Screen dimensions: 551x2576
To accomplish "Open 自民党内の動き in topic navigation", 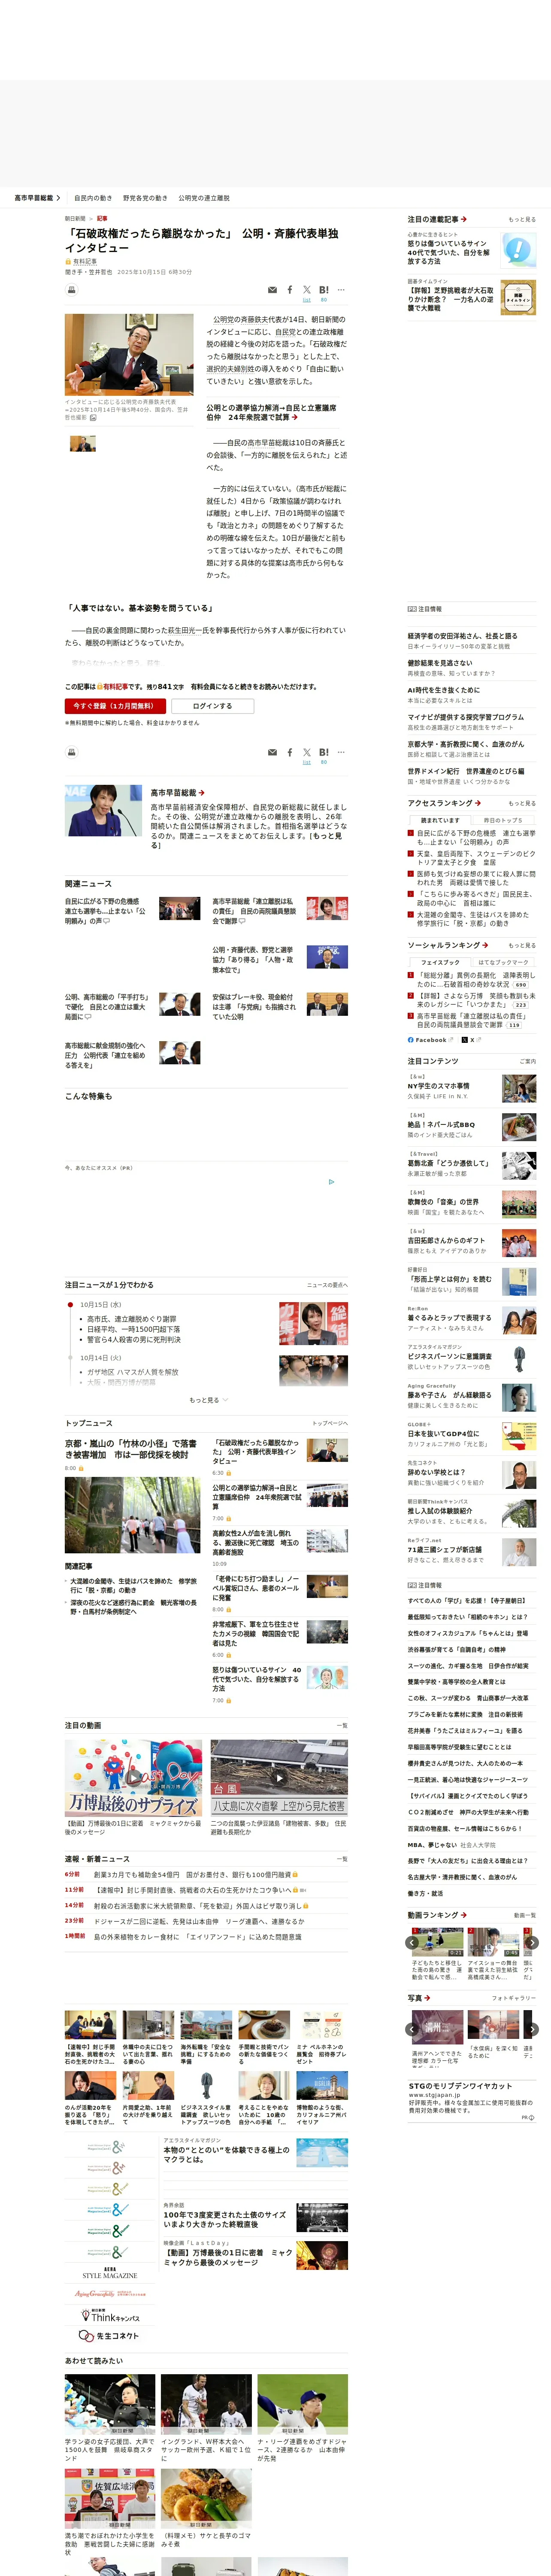I will (93, 198).
